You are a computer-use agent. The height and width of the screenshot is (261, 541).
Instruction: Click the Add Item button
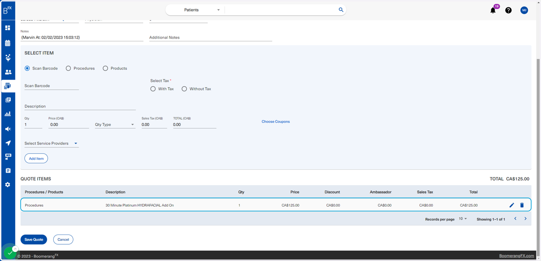click(36, 159)
